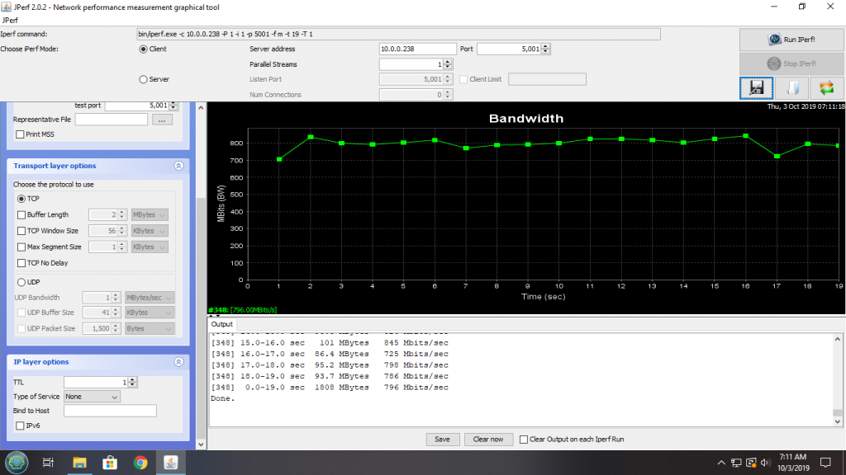Enable the Buffer Length checkbox
Viewport: 846px width, 475px height.
[x=21, y=215]
